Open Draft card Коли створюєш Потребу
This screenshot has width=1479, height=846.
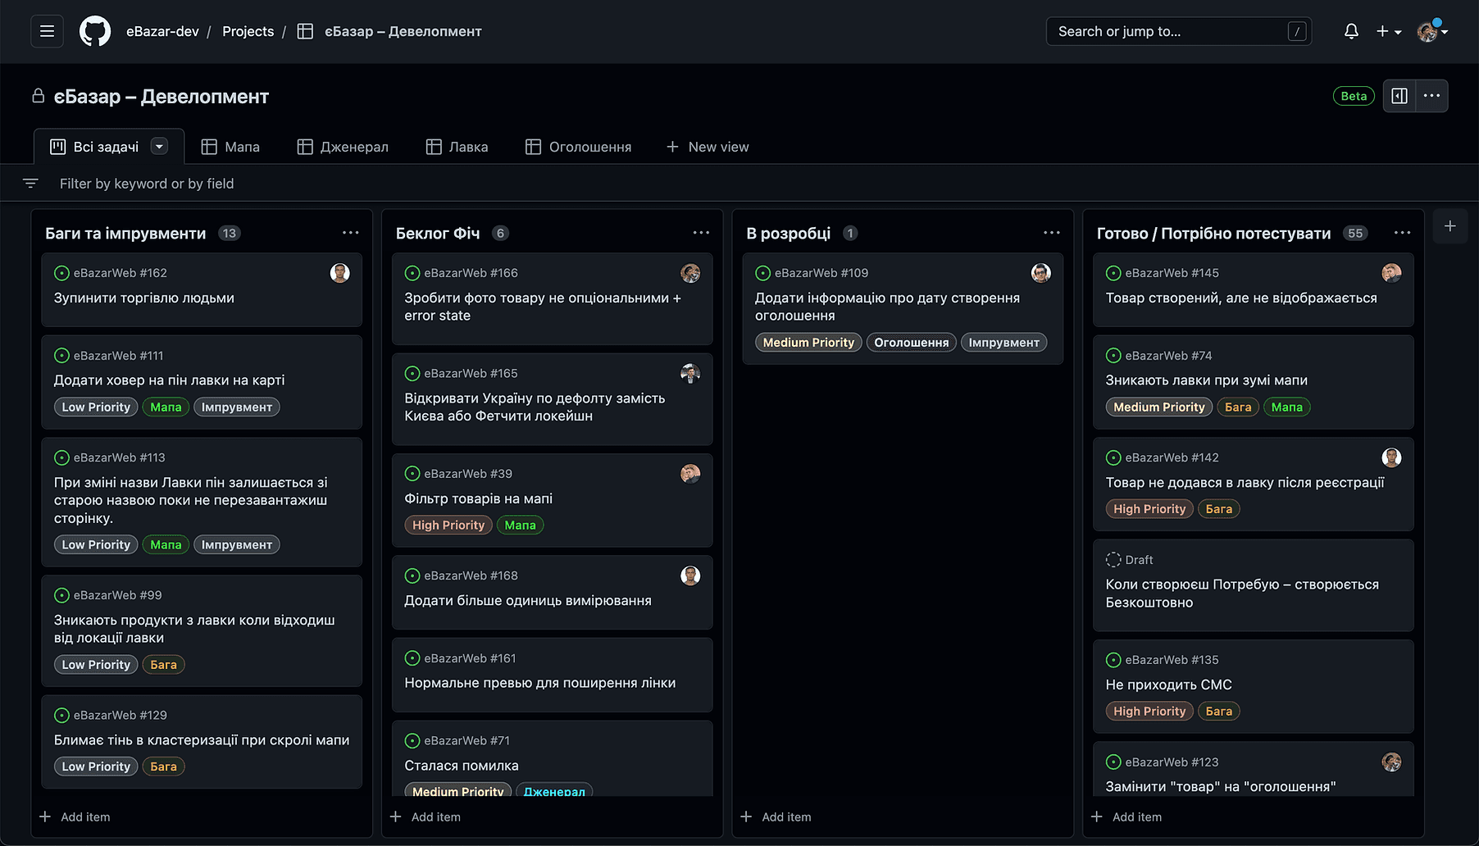(1242, 594)
